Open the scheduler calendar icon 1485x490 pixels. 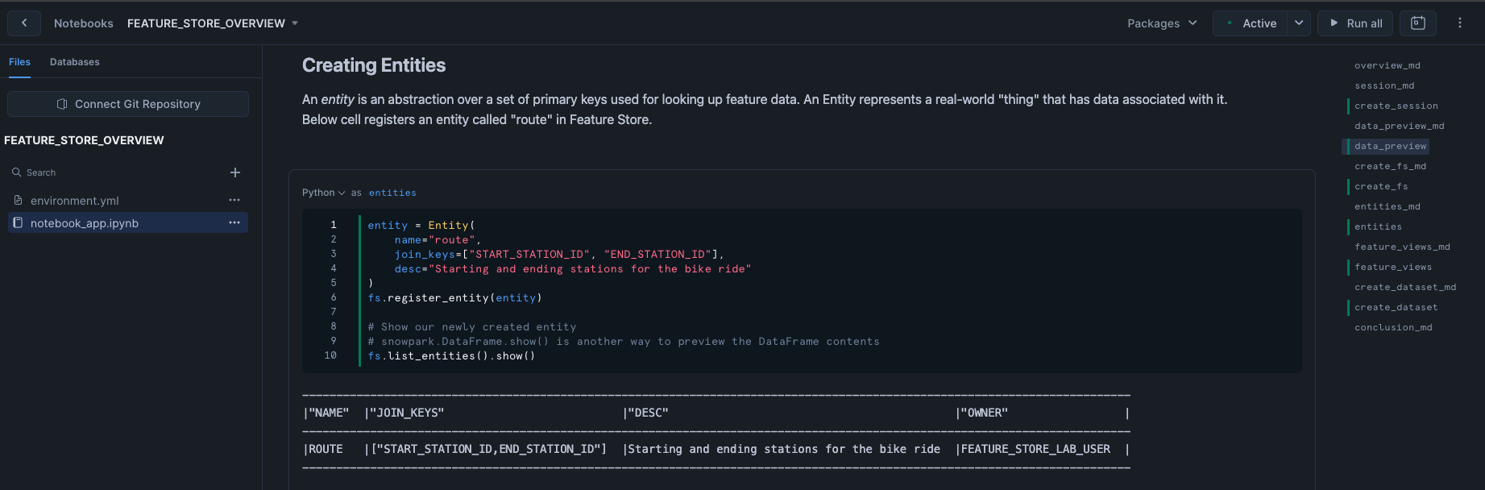point(1418,23)
